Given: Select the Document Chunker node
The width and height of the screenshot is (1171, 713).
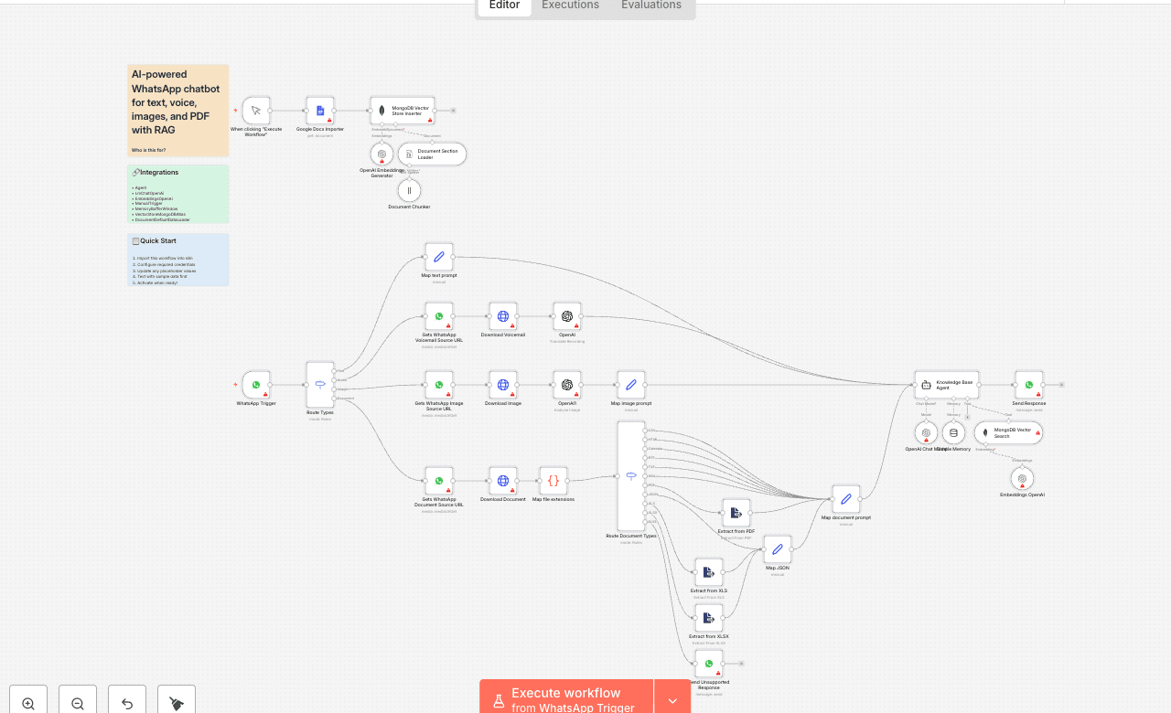Looking at the screenshot, I should point(409,190).
